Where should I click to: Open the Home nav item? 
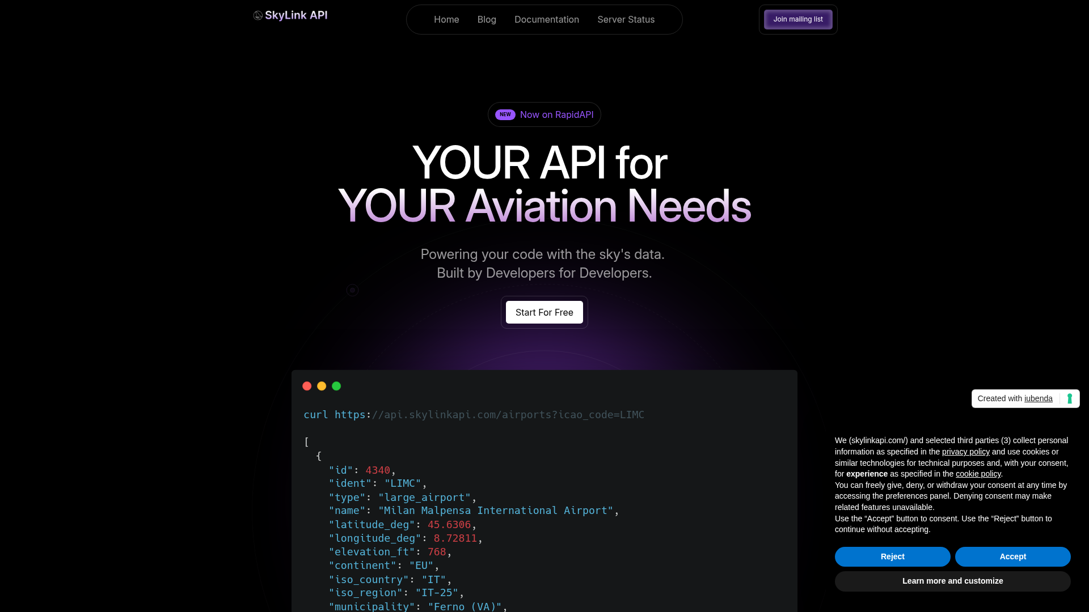(446, 19)
